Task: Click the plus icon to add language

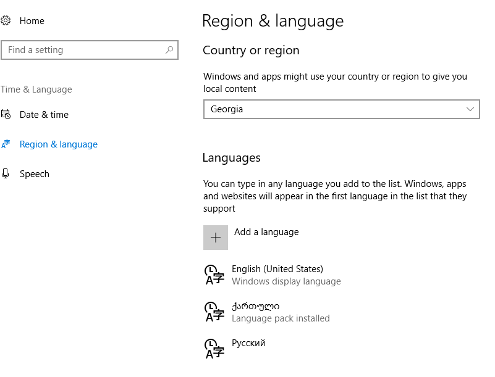Action: pyautogui.click(x=216, y=238)
